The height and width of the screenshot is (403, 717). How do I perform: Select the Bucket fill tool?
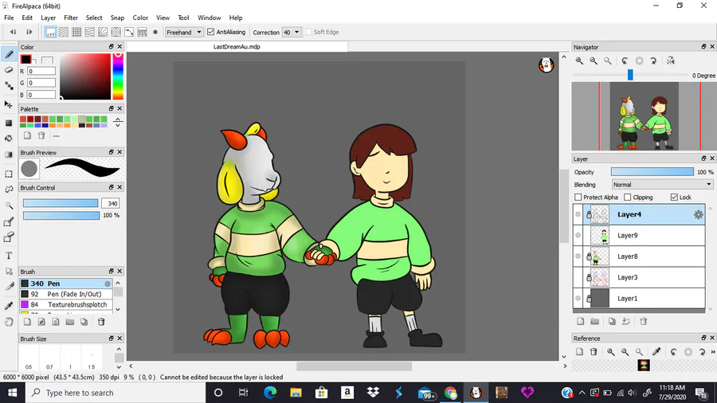coord(9,138)
